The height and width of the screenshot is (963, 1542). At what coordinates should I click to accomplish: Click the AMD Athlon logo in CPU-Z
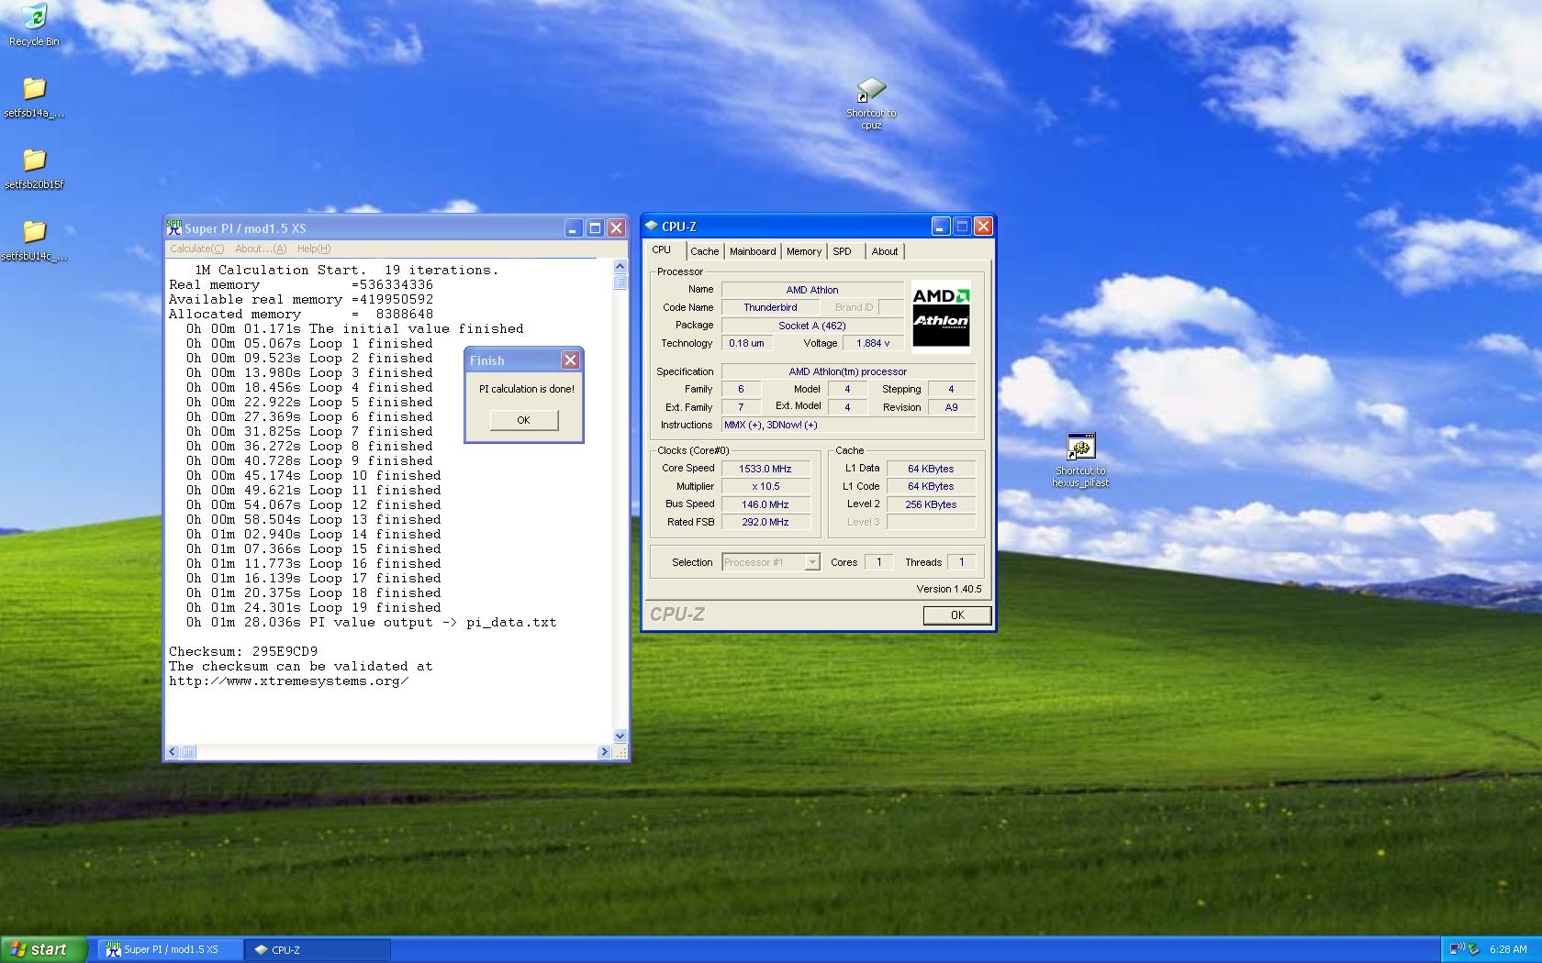click(x=941, y=317)
